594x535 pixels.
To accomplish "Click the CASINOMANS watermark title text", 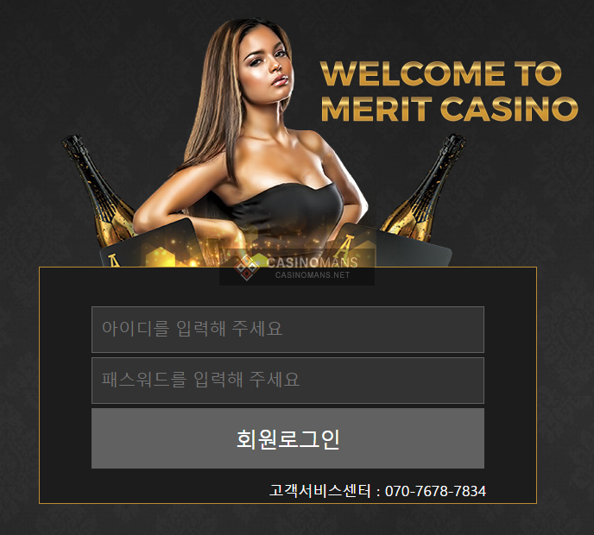I will click(313, 262).
